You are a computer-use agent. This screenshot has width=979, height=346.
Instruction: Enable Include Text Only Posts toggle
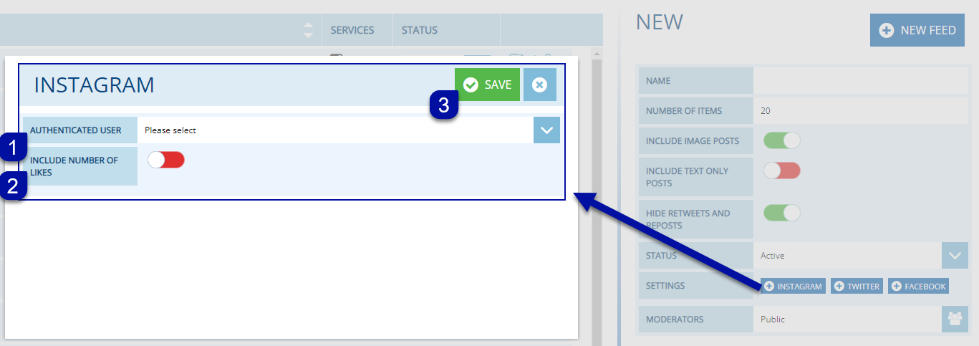click(x=782, y=170)
